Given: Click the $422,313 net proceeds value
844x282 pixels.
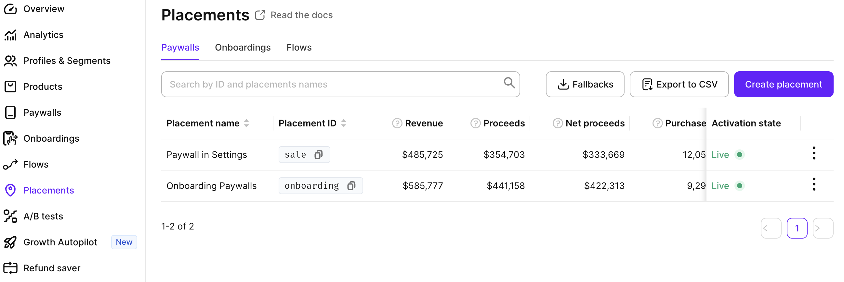Looking at the screenshot, I should tap(604, 186).
